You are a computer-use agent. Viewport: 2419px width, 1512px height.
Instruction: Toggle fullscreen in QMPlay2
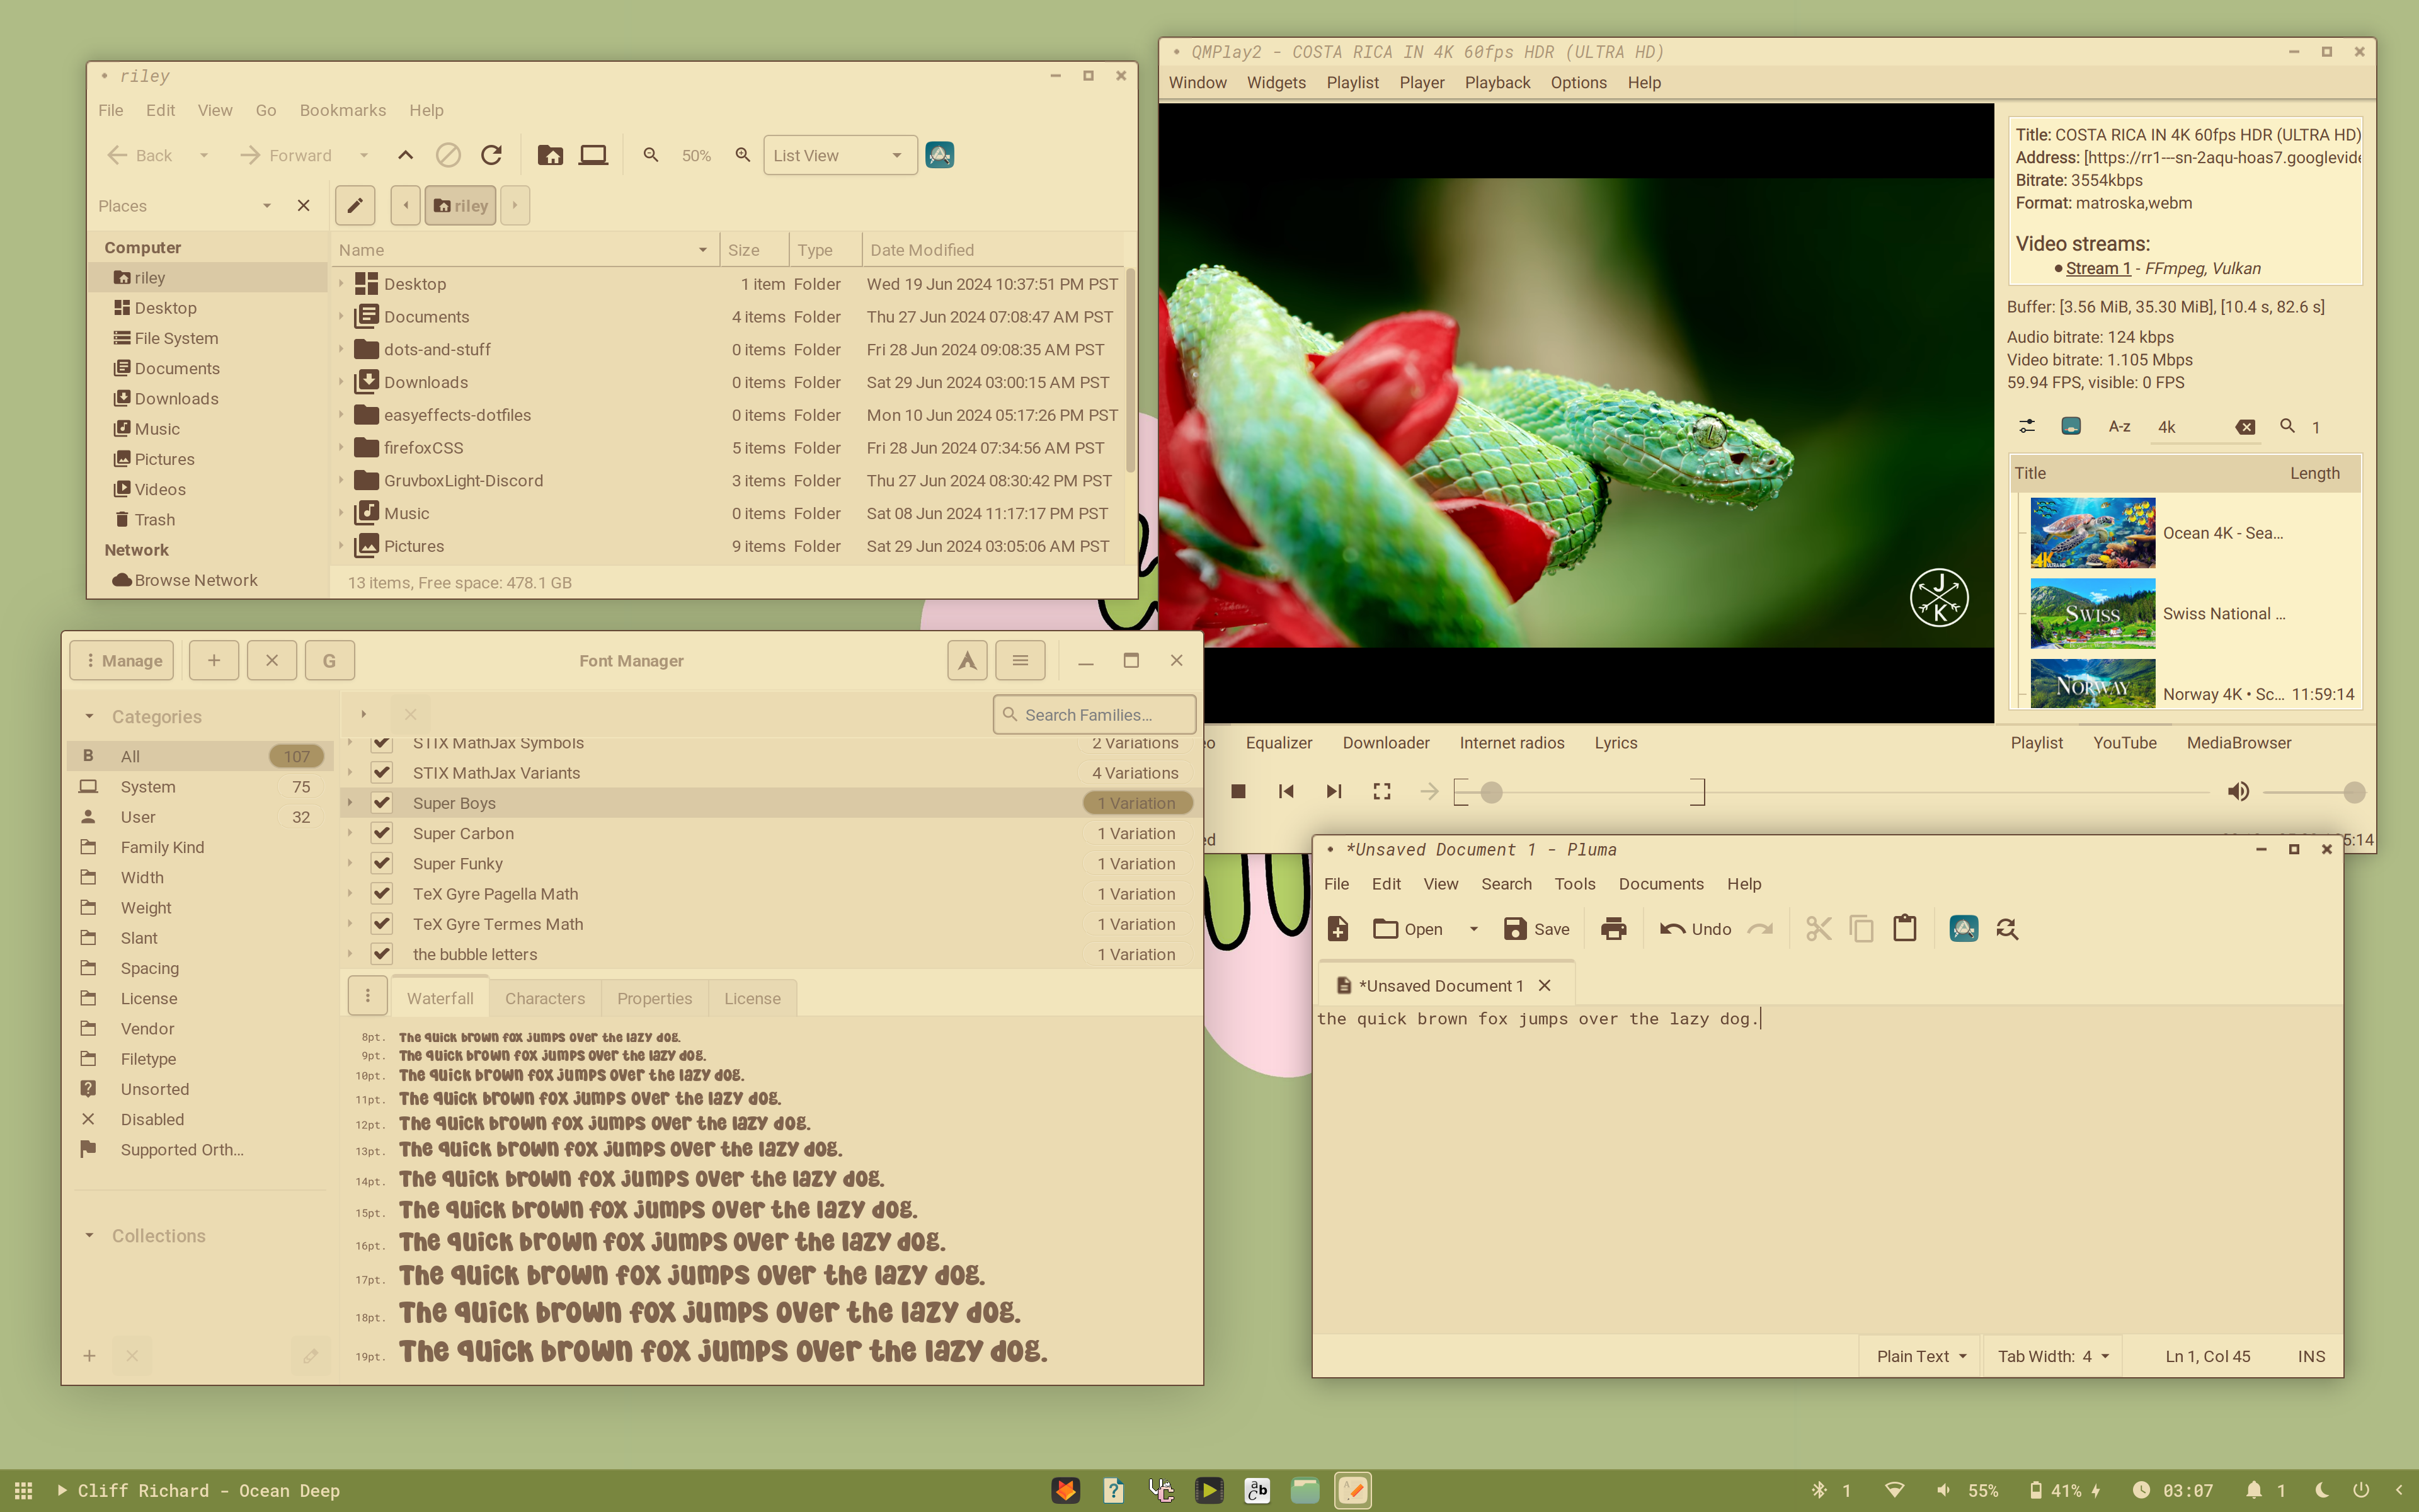(1381, 792)
